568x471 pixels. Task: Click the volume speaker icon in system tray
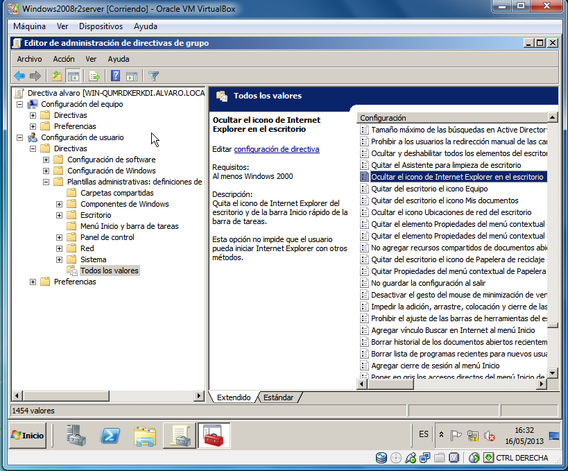click(x=490, y=436)
